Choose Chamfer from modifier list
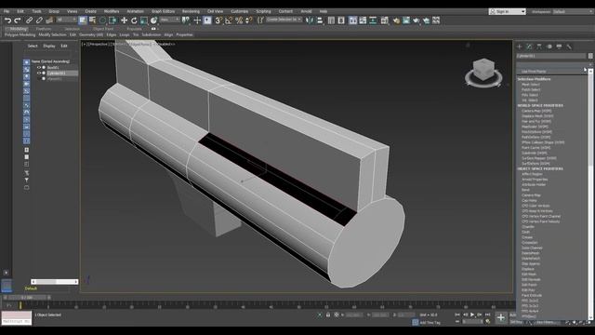The height and width of the screenshot is (335, 595). click(x=528, y=227)
